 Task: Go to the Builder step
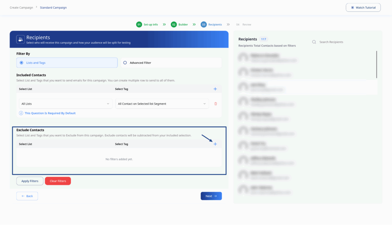coord(179,24)
